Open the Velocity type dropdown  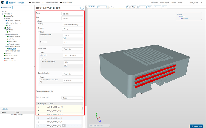coord(73,24)
